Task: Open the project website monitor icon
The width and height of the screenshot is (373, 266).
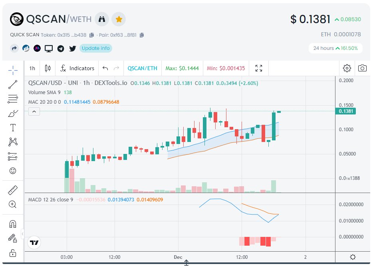Action: 49,49
